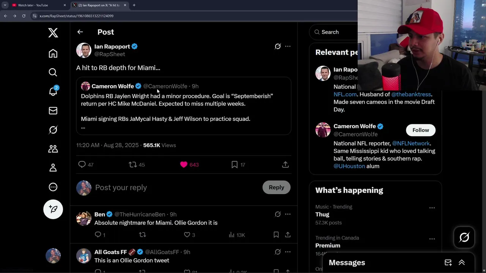Expand the Messages drawer with double chevron

[462, 262]
